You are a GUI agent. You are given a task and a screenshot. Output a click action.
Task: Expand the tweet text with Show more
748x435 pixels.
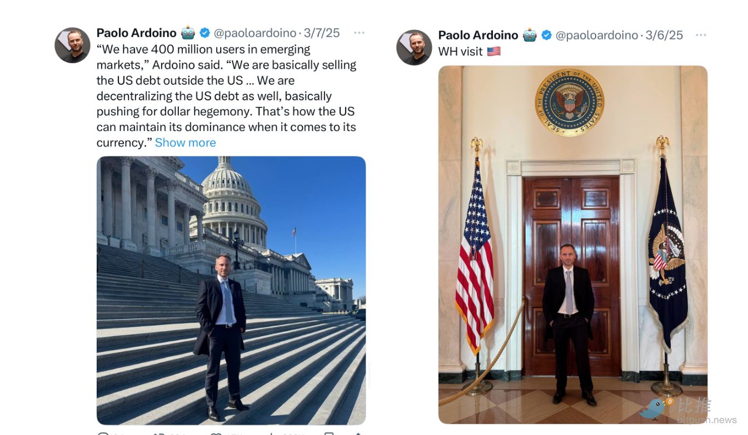coord(185,143)
